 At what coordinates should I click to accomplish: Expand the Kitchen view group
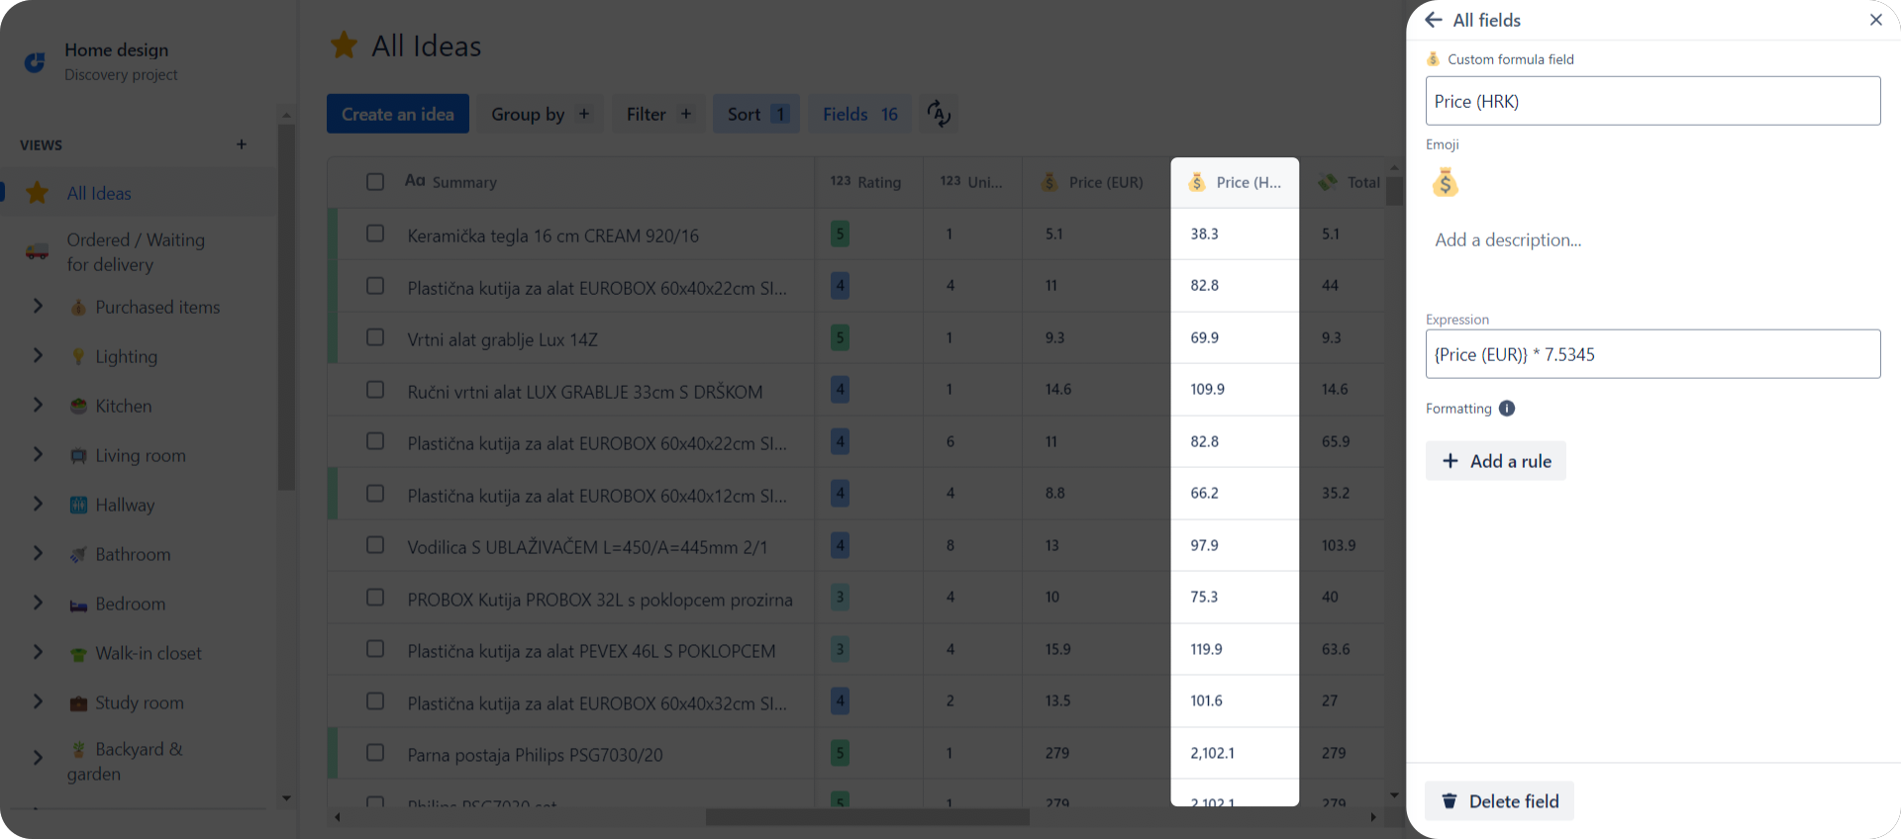pos(38,405)
